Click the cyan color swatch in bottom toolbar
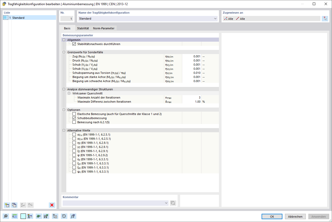Screen dimensions: 332x222 23,216
